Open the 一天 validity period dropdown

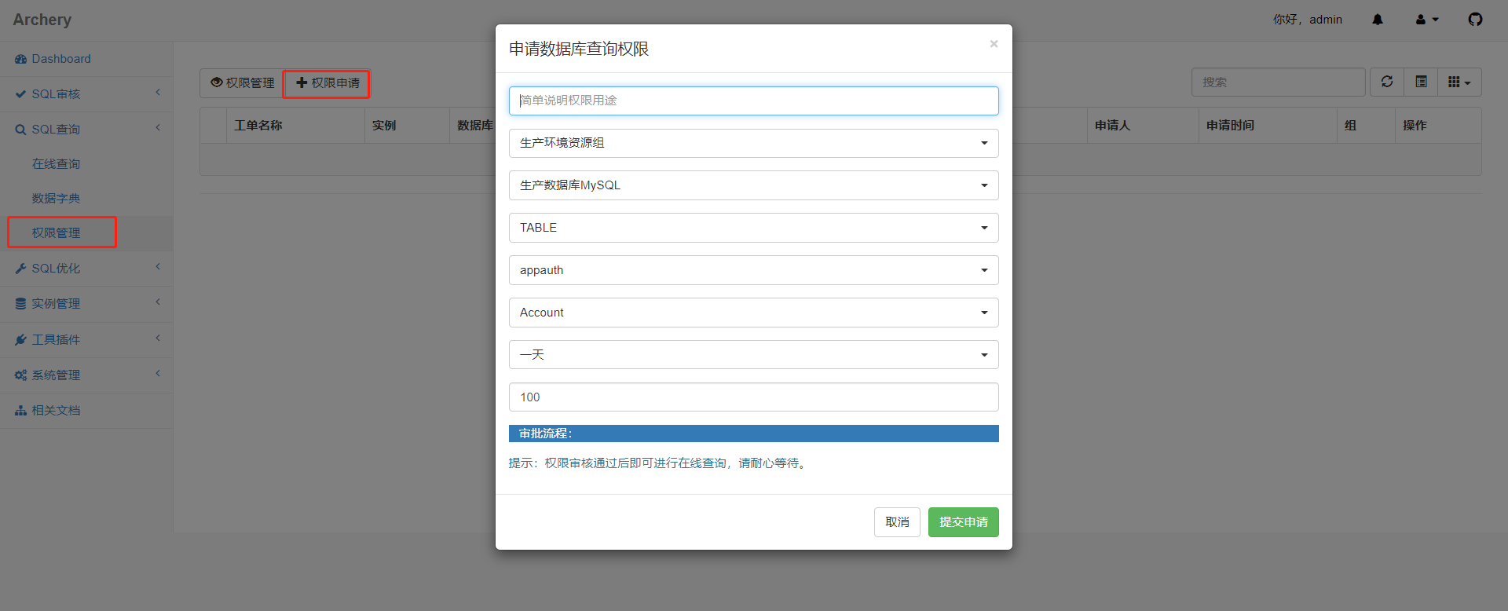pos(753,355)
